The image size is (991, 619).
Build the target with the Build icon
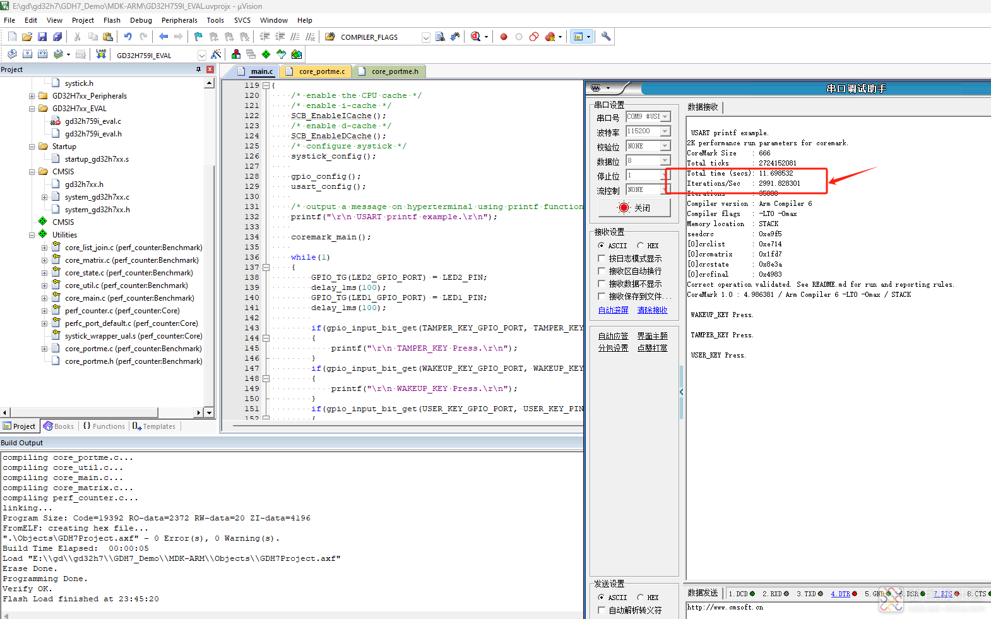(27, 54)
